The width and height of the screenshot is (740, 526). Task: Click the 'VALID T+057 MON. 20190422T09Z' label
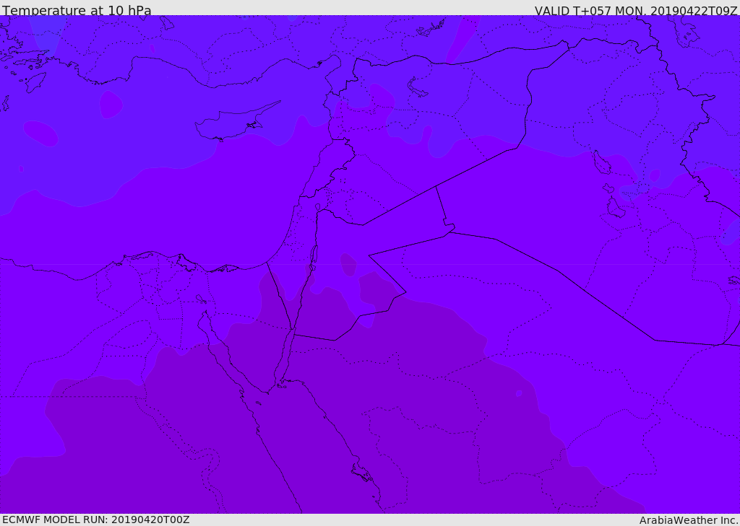636,10
